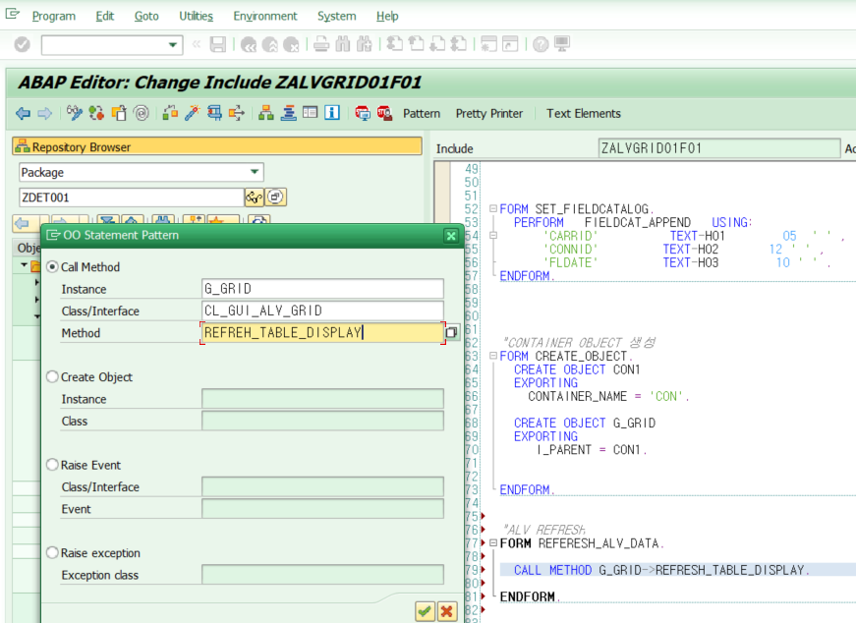
Task: Open the Help question mark icon
Action: [x=541, y=44]
